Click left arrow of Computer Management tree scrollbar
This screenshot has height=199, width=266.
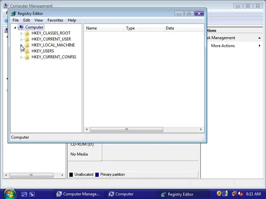(6, 175)
